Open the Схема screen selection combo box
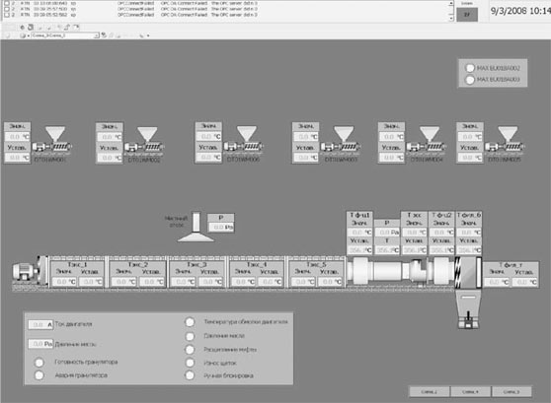This screenshot has width=551, height=403. point(64,35)
